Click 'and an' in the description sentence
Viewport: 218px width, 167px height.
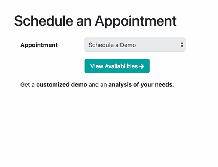pyautogui.click(x=98, y=84)
